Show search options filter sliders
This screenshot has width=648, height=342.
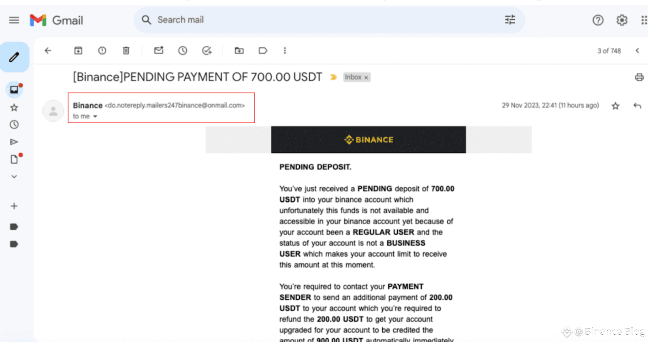tap(510, 20)
